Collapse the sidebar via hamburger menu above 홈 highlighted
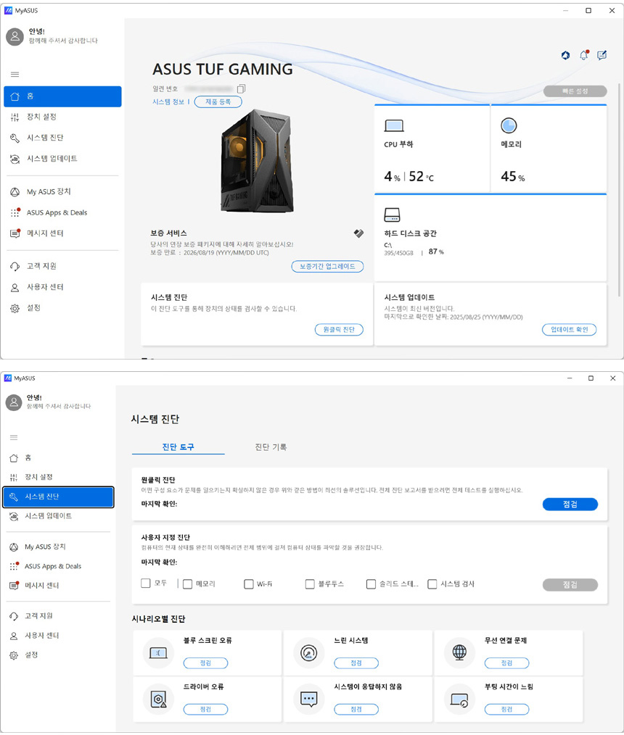 click(x=15, y=75)
